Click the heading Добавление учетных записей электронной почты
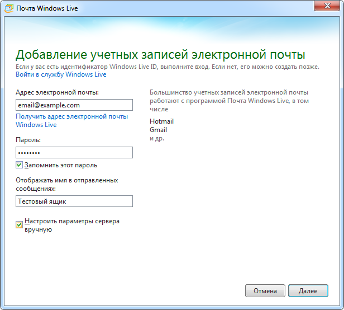344x310 pixels. (160, 55)
